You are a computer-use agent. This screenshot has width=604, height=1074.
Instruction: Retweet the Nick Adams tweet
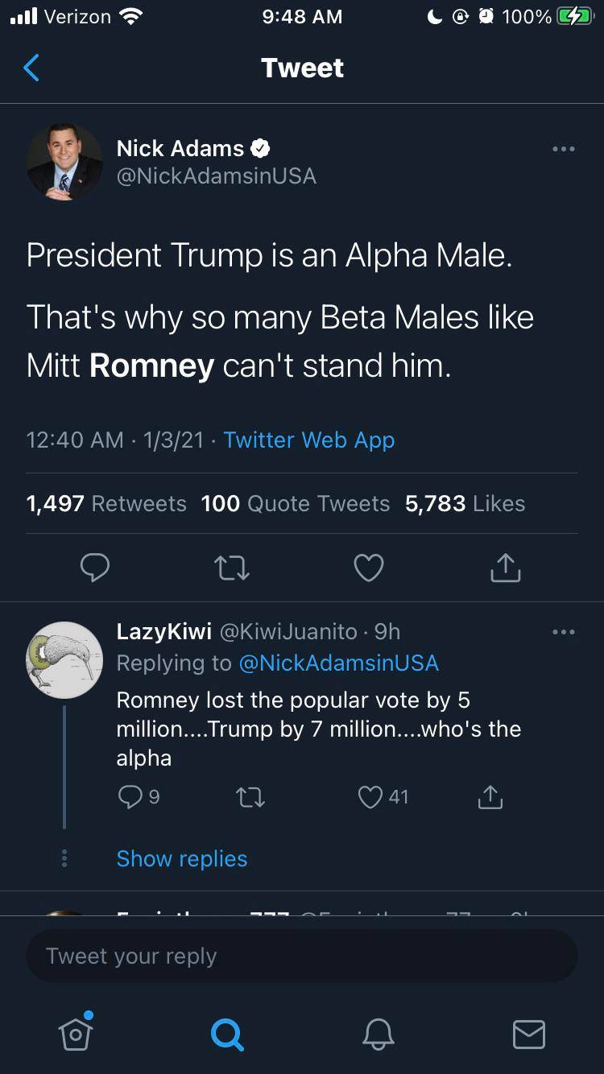tap(233, 568)
